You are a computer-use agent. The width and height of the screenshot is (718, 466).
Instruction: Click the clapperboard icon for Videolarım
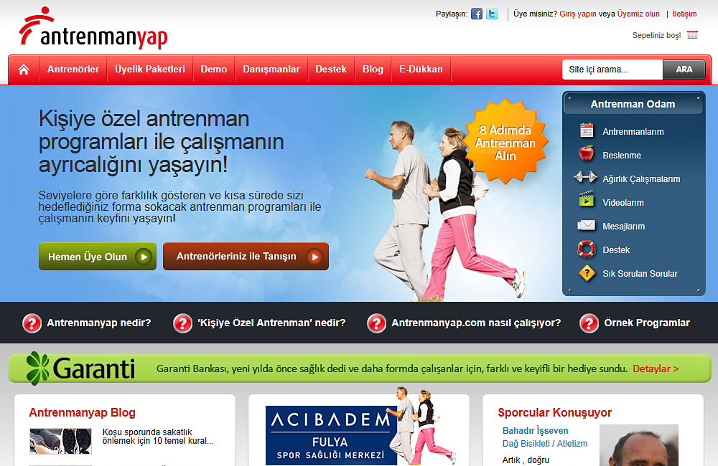tap(586, 199)
